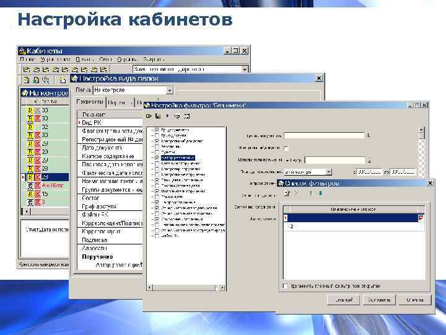Click the Сохранить button in Список фильтров
This screenshot has width=446, height=335.
pos(379,300)
